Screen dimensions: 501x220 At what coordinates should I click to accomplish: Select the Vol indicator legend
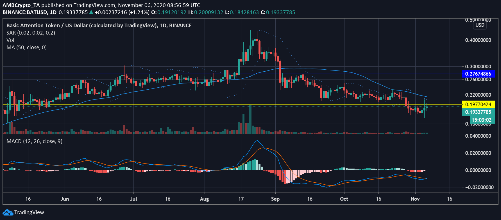10,40
